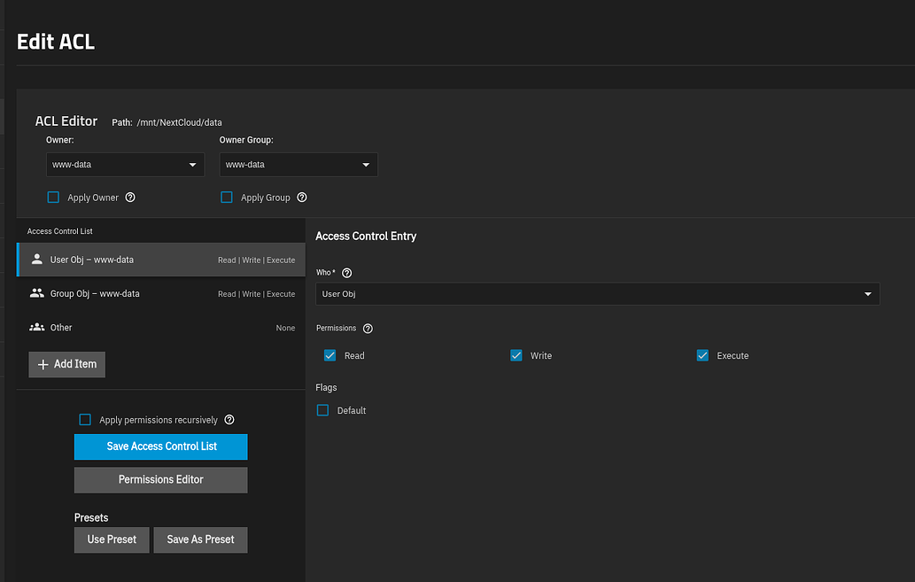Image resolution: width=915 pixels, height=582 pixels.
Task: Expand the Owner Group dropdown
Action: click(x=299, y=165)
